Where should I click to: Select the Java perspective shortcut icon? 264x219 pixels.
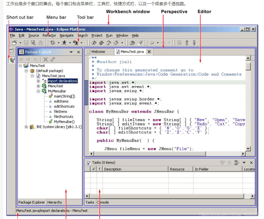[x=12, y=60]
